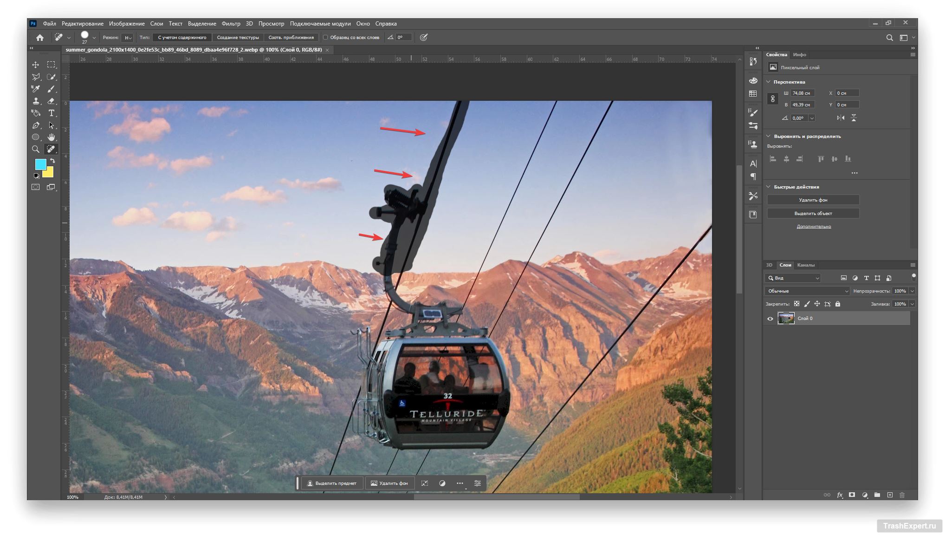The width and height of the screenshot is (945, 535).
Task: Open the 'Обычные' blend mode dropdown
Action: tap(807, 291)
